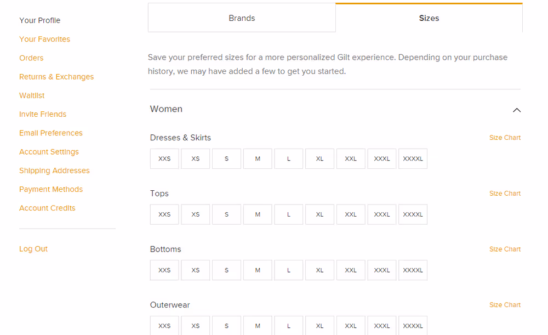Go to Your Favorites page
The image size is (548, 335).
(x=45, y=39)
